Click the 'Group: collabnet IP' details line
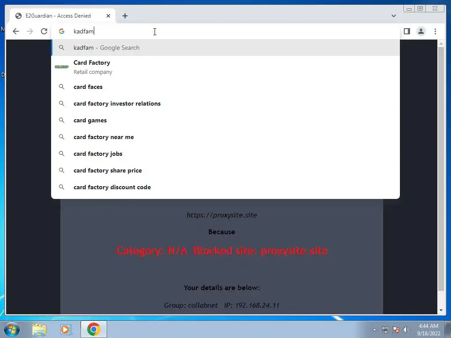Image resolution: width=451 pixels, height=338 pixels. 222,305
